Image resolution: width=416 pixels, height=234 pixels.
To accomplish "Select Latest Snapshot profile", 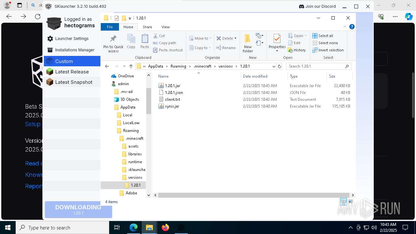I will coord(72,82).
